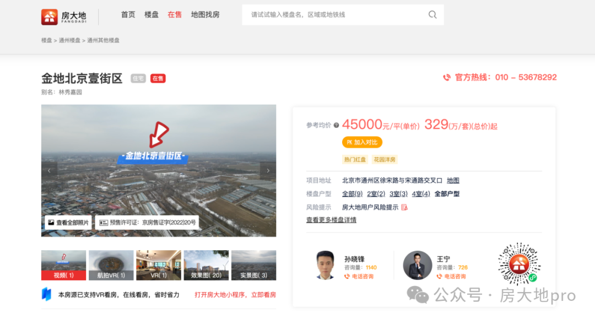Viewport: 595px width, 319px height.
Task: Click the 住宅 tag
Action: point(138,79)
